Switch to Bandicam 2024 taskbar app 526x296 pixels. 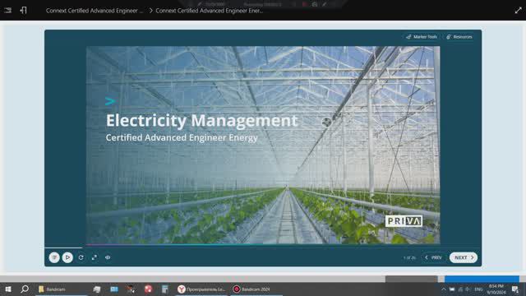(x=256, y=289)
